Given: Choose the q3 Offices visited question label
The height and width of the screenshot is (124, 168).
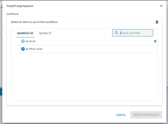Looking at the screenshot, I should pos(34,49).
